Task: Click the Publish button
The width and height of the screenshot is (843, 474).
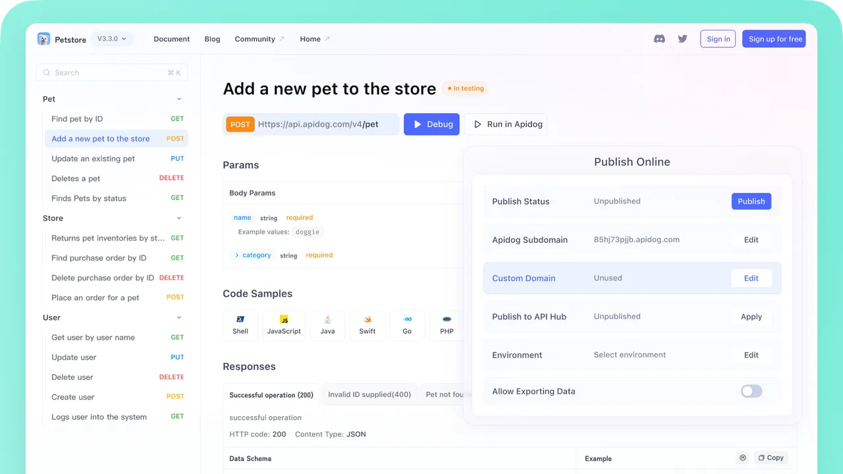Action: [751, 201]
